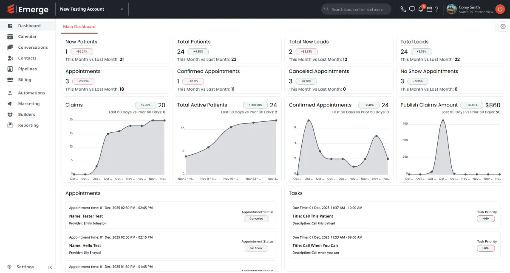Screen dimensions: 510x273
Task: Open the chat bubble icon in header
Action: click(x=412, y=9)
